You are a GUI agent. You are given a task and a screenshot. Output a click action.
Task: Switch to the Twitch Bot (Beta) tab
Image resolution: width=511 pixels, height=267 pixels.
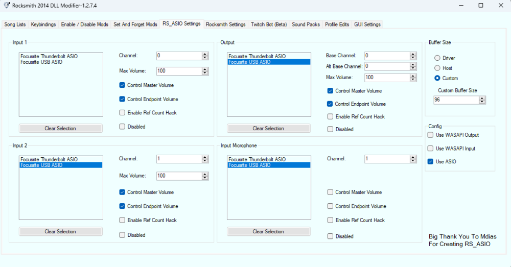[x=269, y=25]
